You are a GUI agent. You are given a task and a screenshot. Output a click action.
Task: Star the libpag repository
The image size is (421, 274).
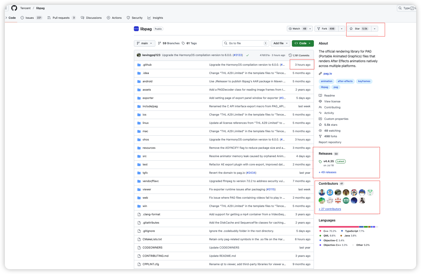click(x=359, y=29)
